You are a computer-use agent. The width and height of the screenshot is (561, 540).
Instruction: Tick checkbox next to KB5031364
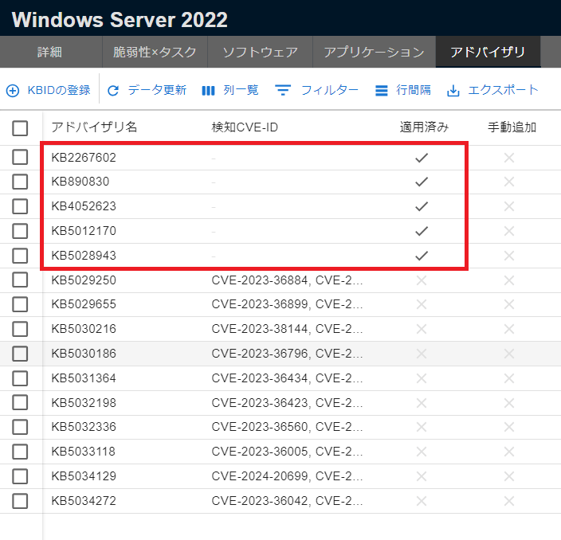point(20,378)
